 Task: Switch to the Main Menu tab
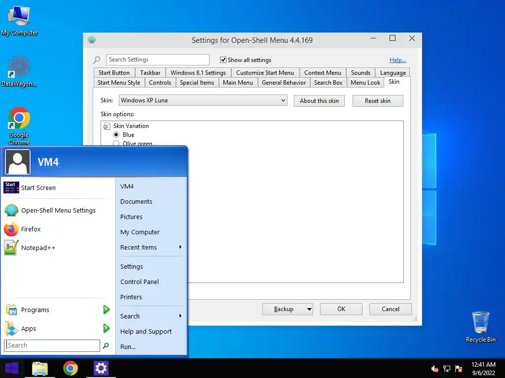(238, 83)
